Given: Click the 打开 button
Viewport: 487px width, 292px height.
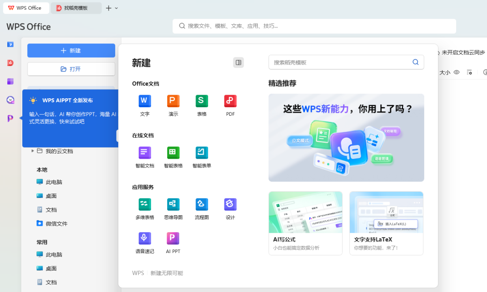Looking at the screenshot, I should click(71, 69).
